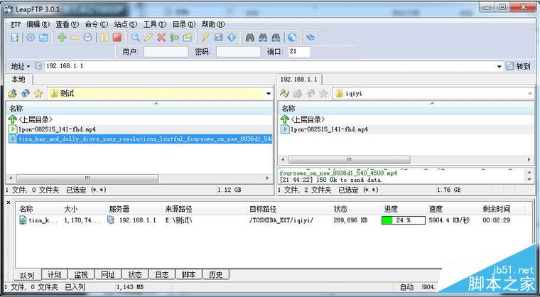Click the middle binoculars icon
The width and height of the screenshot is (540, 297).
(x=263, y=38)
